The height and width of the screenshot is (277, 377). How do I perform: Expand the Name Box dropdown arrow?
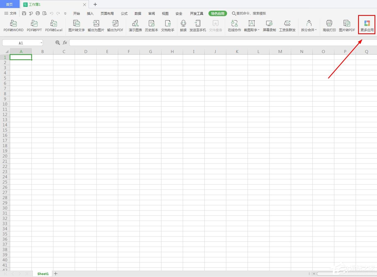41,43
